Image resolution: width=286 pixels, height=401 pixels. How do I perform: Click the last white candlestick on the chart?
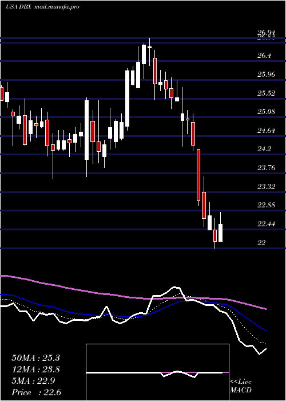[220, 233]
